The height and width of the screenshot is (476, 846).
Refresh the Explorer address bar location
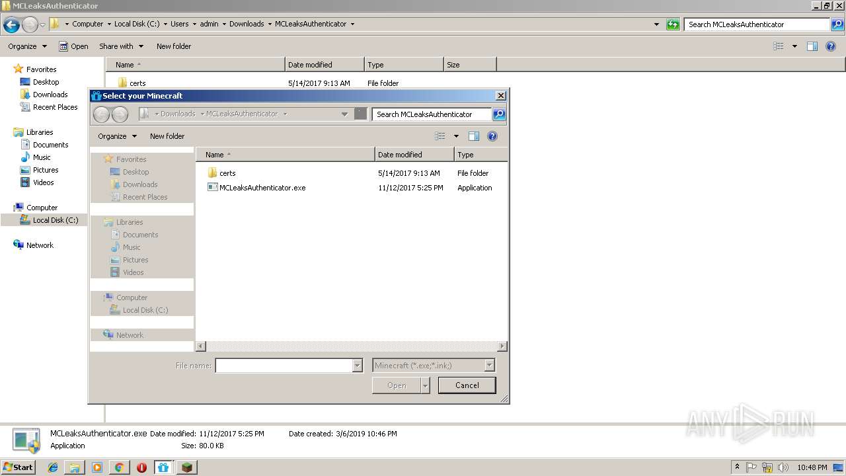pyautogui.click(x=673, y=24)
